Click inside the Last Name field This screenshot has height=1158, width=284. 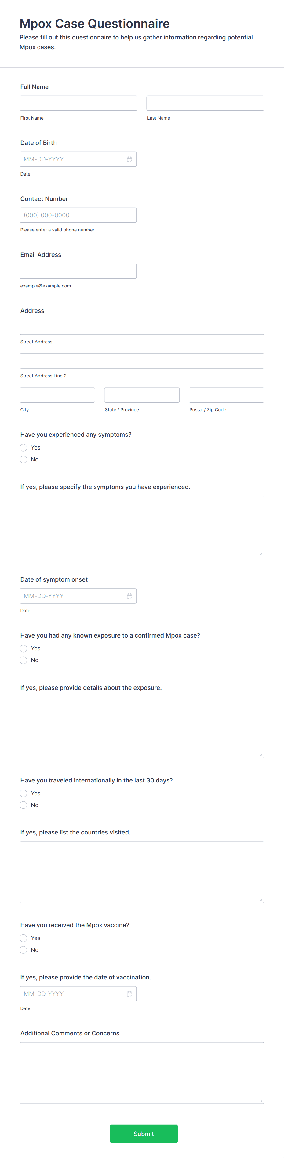[x=205, y=103]
